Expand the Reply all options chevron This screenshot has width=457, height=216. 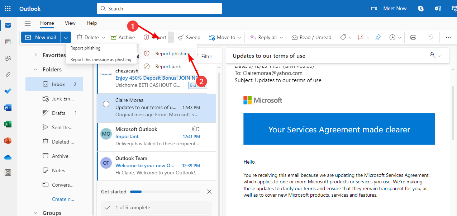[281, 37]
